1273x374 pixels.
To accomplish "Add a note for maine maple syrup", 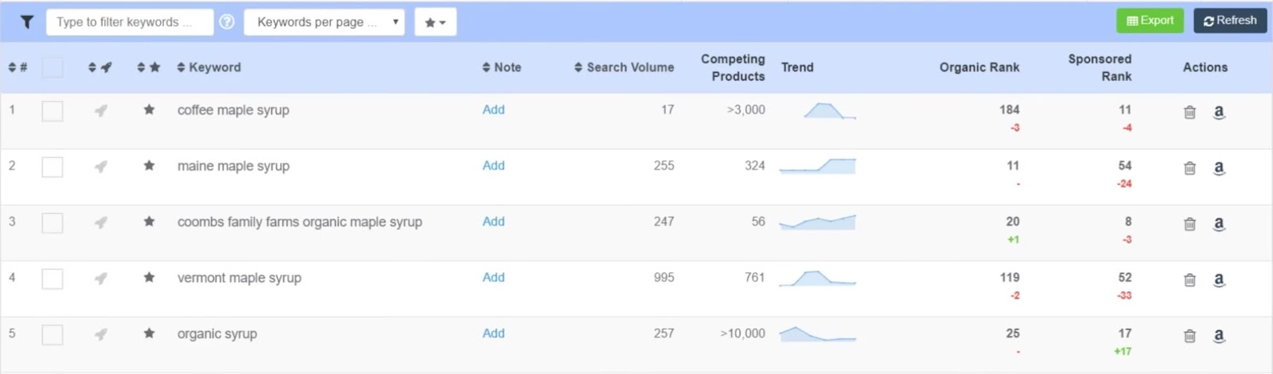I will click(493, 166).
